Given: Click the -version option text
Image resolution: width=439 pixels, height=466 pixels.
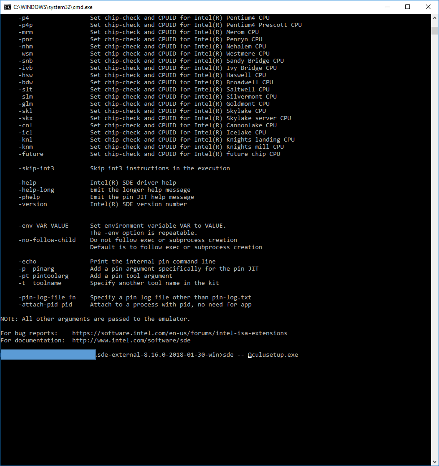Looking at the screenshot, I should click(x=33, y=204).
